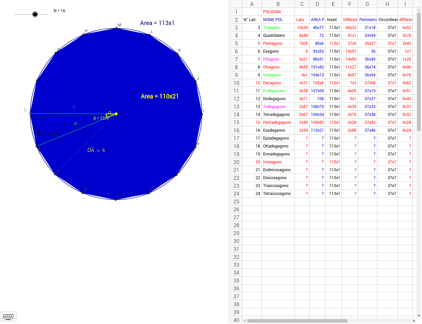Select column B header
The height and width of the screenshot is (324, 422).
[278, 4]
